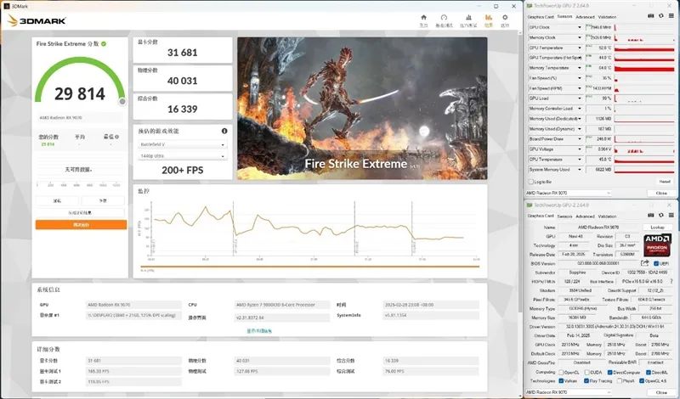
Task: Click the lower GPU-Z title bar icon
Action: point(530,205)
